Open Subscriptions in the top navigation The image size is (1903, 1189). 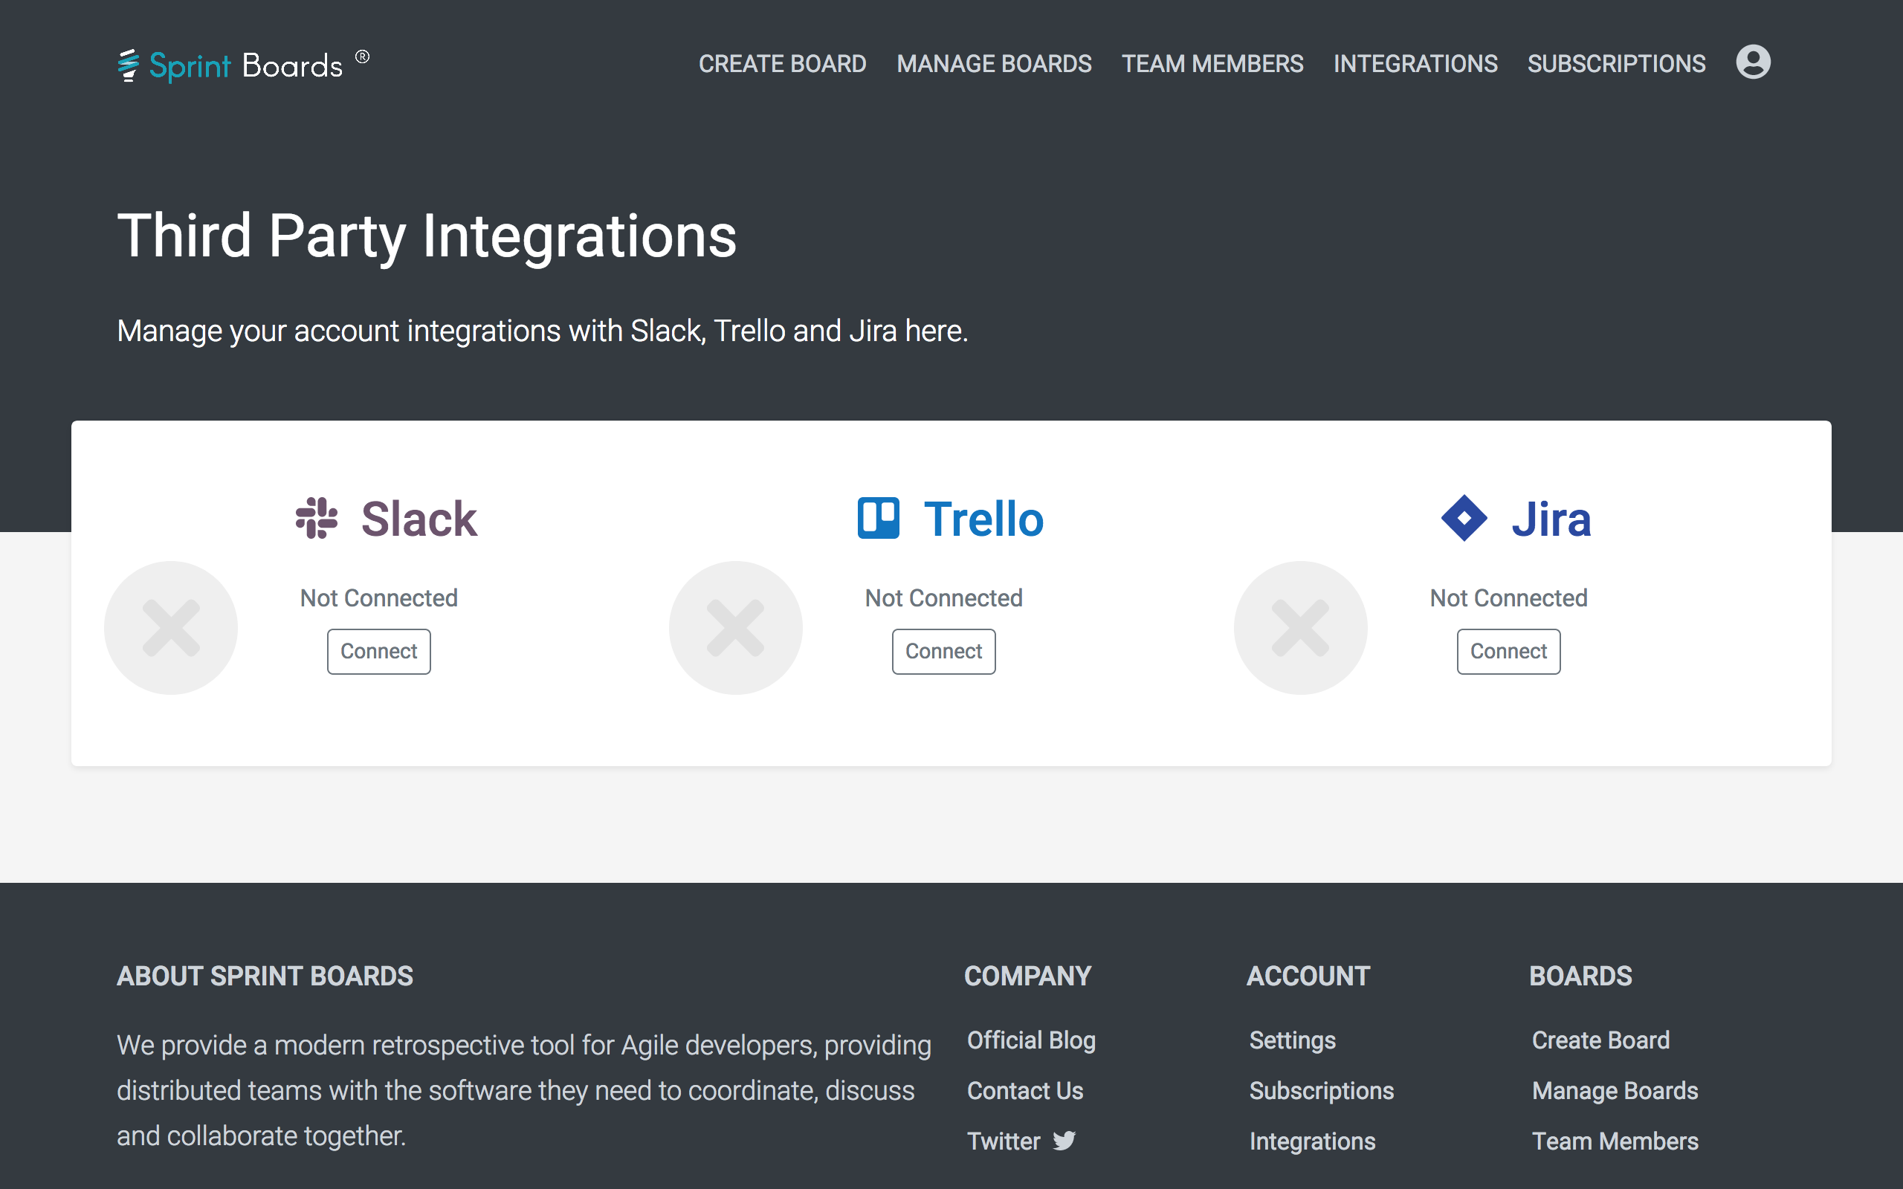(x=1617, y=64)
